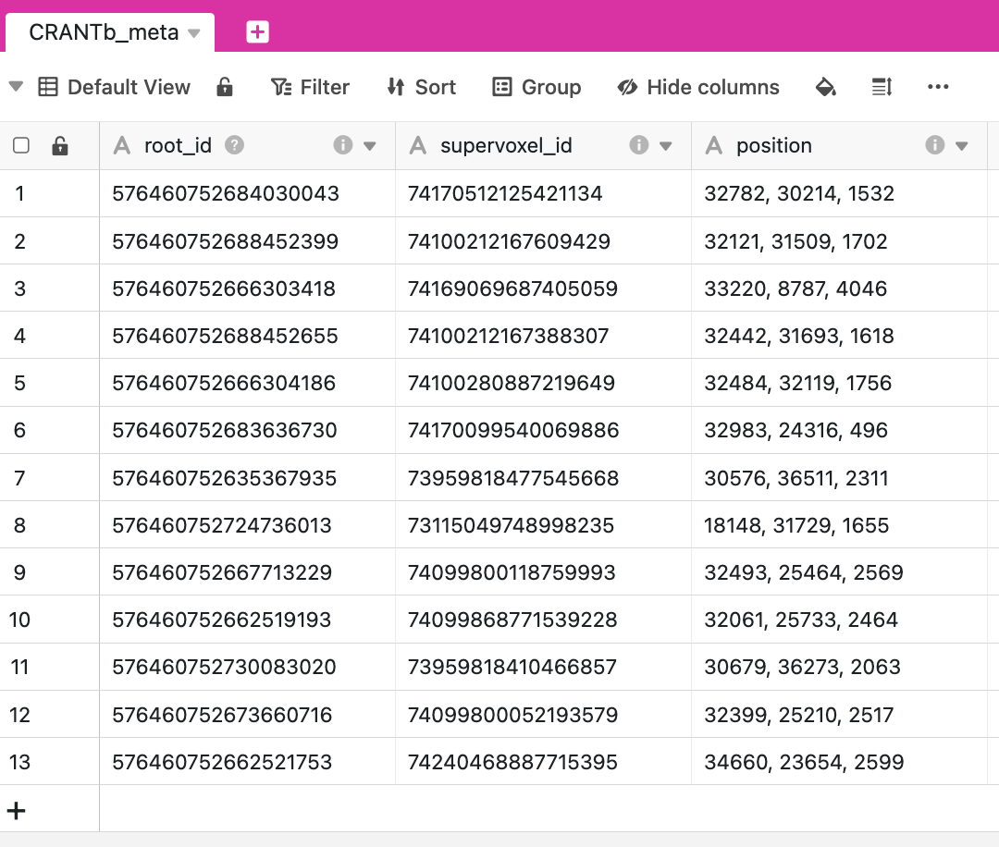Open the Filter options

(x=310, y=87)
